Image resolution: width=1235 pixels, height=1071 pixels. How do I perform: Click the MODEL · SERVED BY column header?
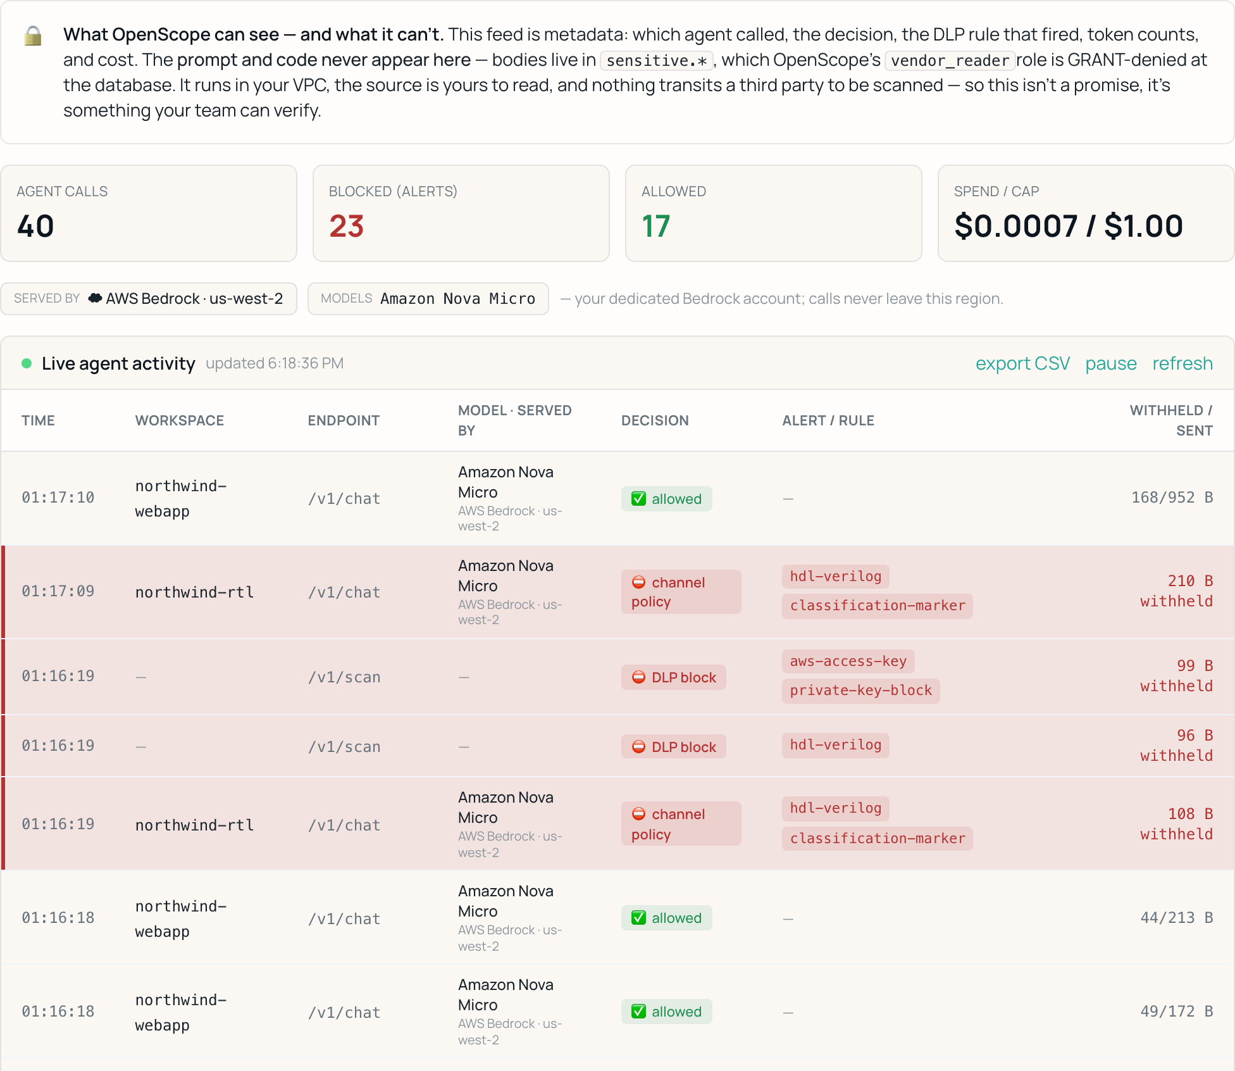tap(514, 420)
